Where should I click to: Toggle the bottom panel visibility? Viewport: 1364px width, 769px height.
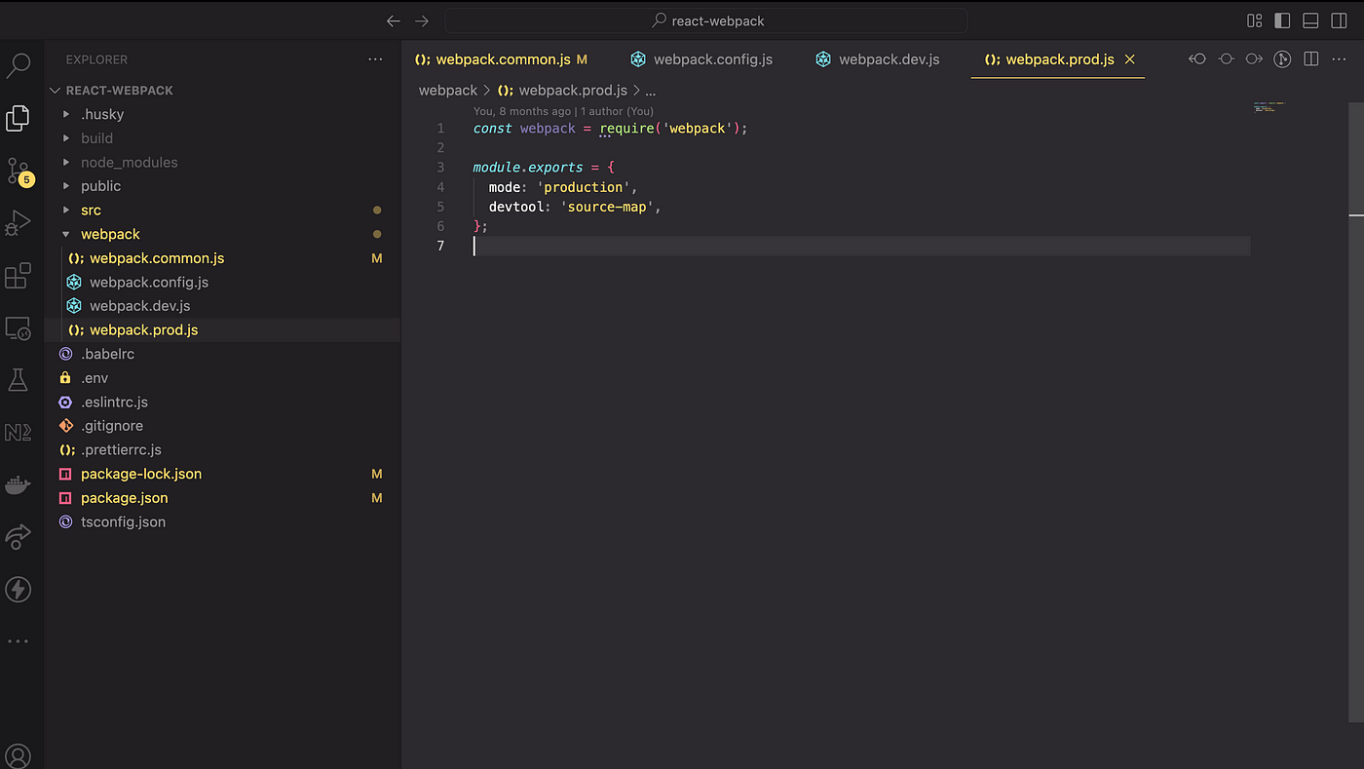click(x=1310, y=20)
